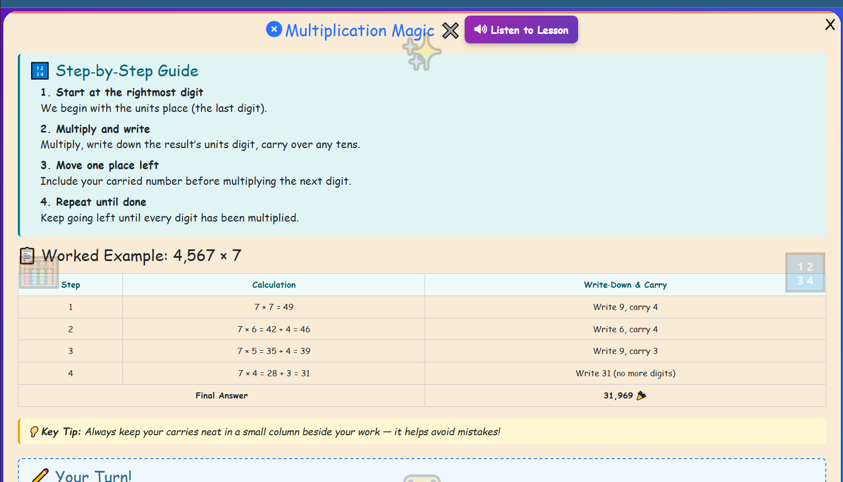Click the clipboard icon beside Worked Example

click(27, 254)
